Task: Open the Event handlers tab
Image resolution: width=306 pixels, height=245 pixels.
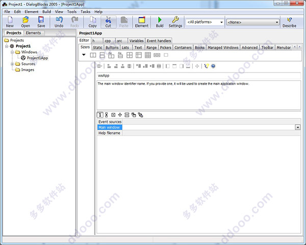Action: click(159, 41)
